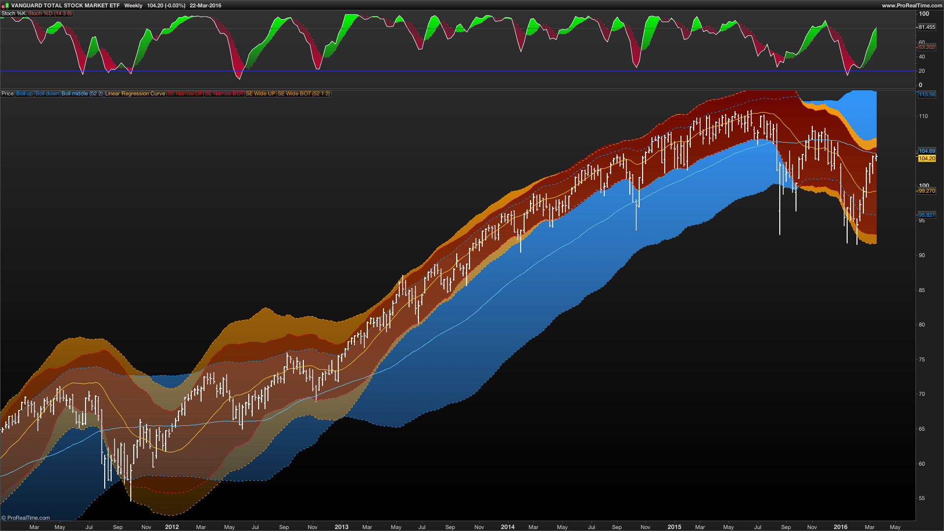Click the SE Narrow UP label

[184, 93]
